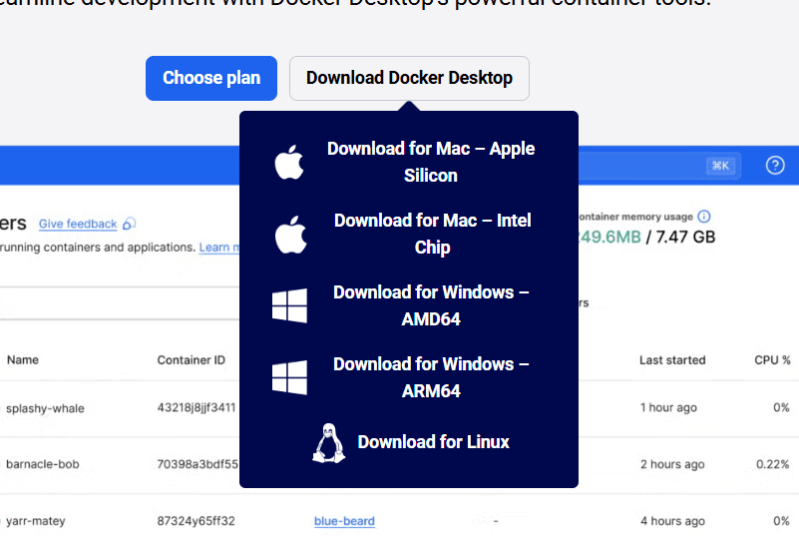This screenshot has height=540, width=799.
Task: Click the '1 hour ago' cell
Action: [668, 408]
